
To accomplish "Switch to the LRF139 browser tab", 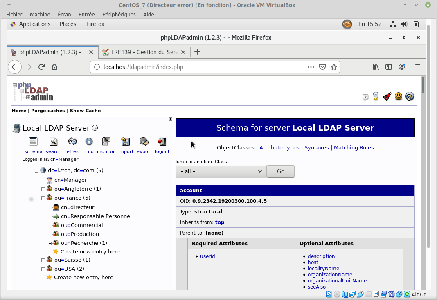I will point(144,52).
